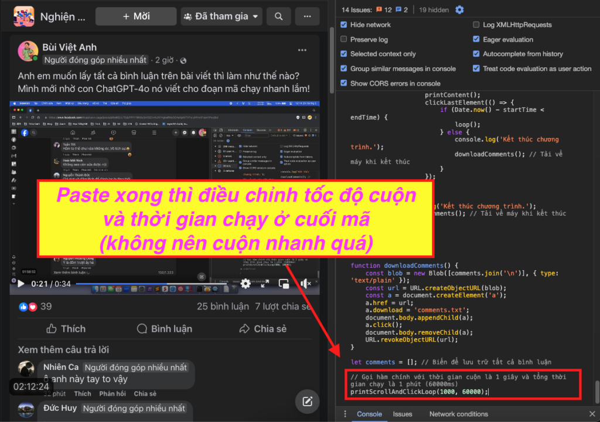
Task: Check the Log XMLHttpRequests box
Action: coord(476,25)
